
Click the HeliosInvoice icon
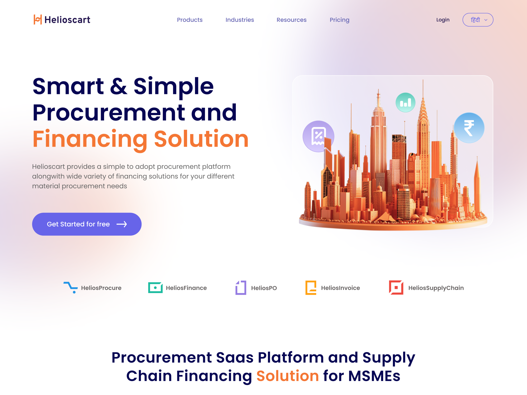312,287
